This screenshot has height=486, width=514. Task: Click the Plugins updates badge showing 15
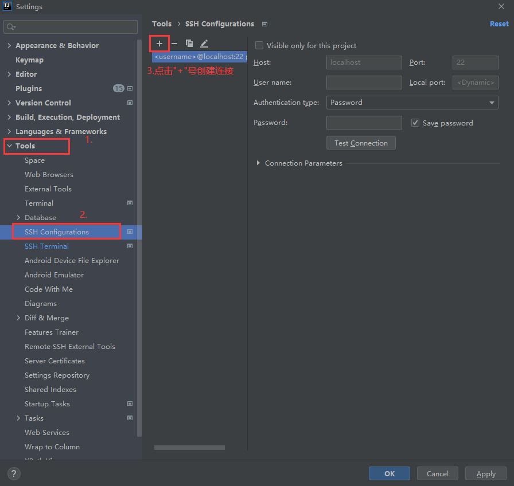[119, 88]
